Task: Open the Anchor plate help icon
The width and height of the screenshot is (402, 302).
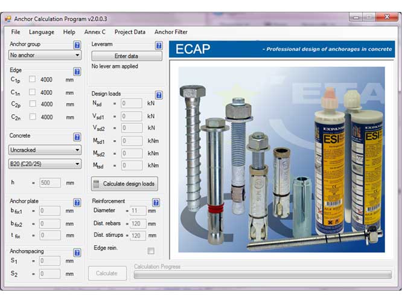Action: [77, 202]
